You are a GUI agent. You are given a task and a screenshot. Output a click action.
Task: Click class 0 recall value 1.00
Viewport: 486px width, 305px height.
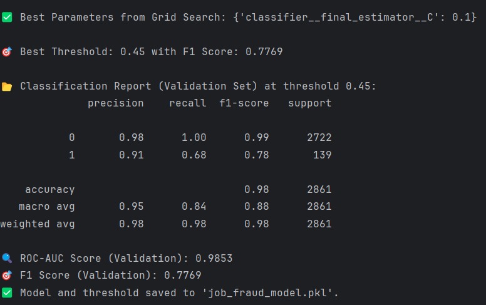194,137
